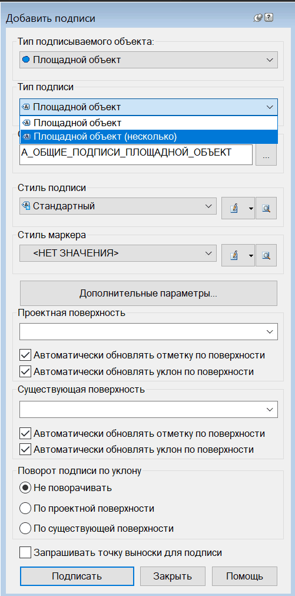Open the 'Стиль маркера' <НЕТ ЗНАЧЕНИЯ> dropdown
Viewport: 295px width, 596px height.
[x=118, y=253]
